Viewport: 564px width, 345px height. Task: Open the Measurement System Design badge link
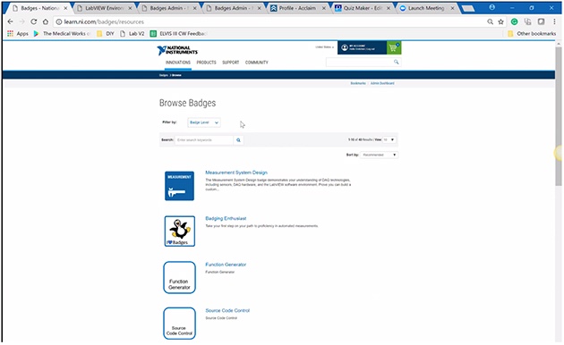(x=236, y=172)
